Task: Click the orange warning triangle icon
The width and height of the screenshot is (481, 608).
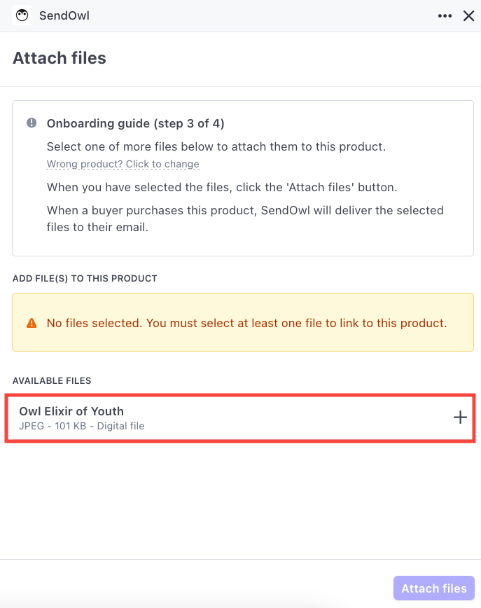Action: pos(32,324)
